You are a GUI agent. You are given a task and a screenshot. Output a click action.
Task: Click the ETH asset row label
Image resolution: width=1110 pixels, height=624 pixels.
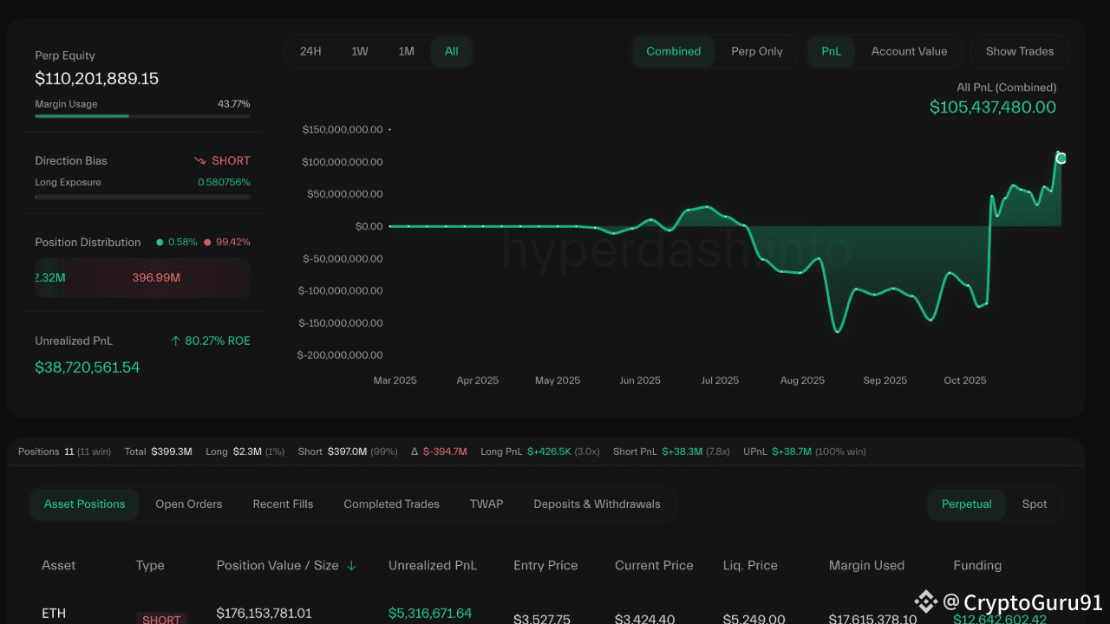point(54,614)
